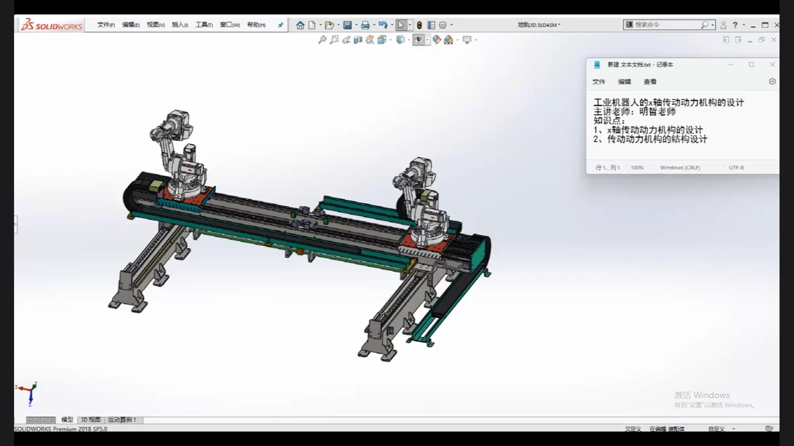Open the 帮助 menu in SolidWorks

[256, 25]
